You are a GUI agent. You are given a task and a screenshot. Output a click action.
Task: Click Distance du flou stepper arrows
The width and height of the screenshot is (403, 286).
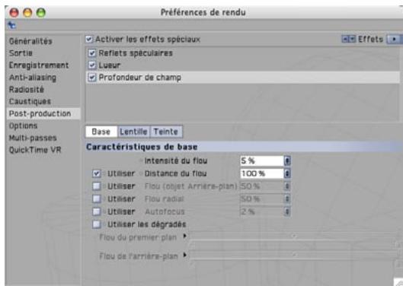point(287,173)
